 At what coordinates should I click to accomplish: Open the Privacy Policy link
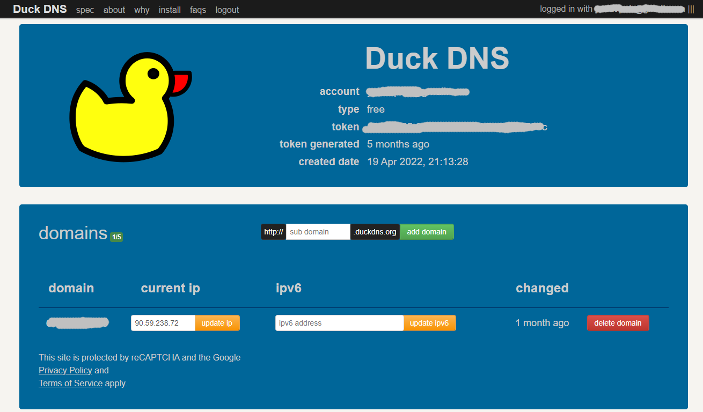tap(65, 370)
